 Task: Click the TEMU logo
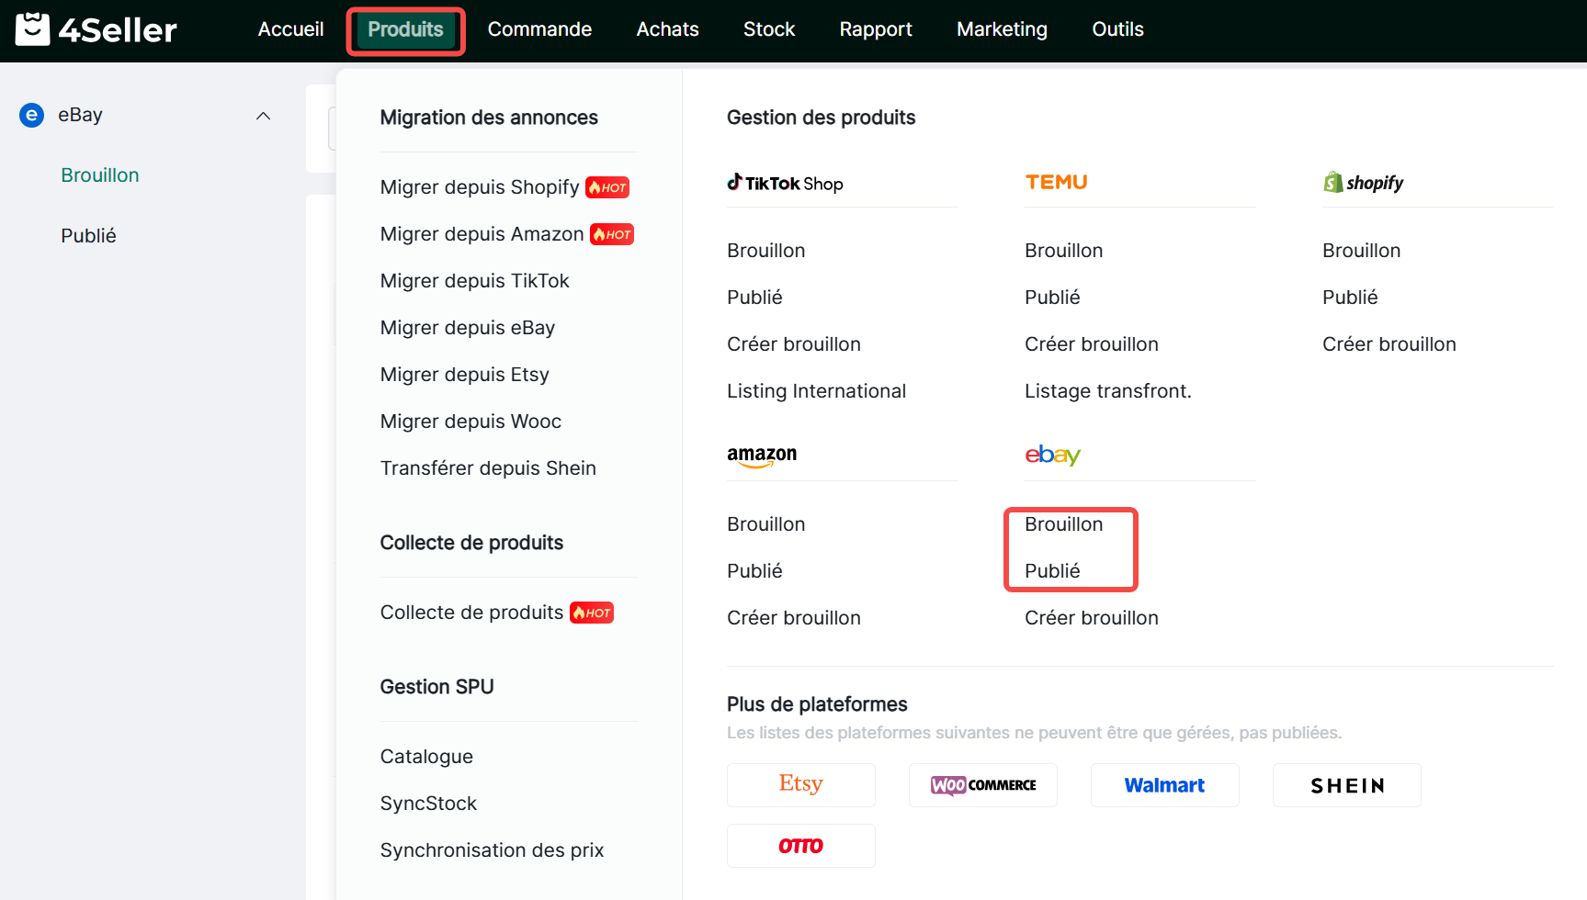coord(1056,182)
